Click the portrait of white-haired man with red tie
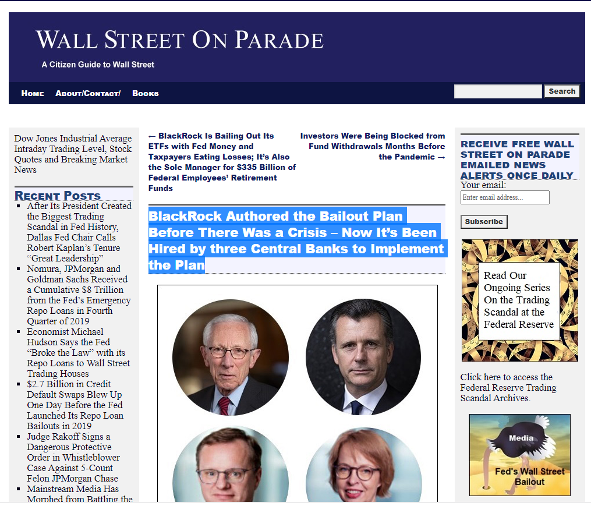 (x=231, y=358)
